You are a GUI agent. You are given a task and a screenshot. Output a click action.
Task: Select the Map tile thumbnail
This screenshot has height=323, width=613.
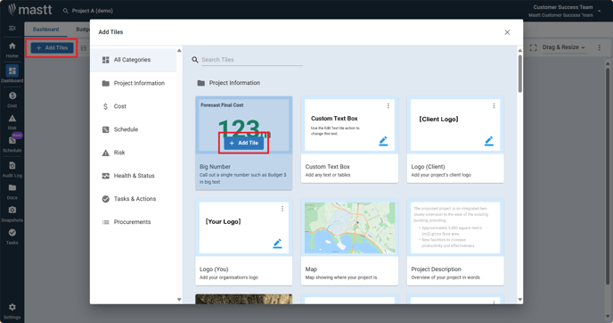pos(349,228)
